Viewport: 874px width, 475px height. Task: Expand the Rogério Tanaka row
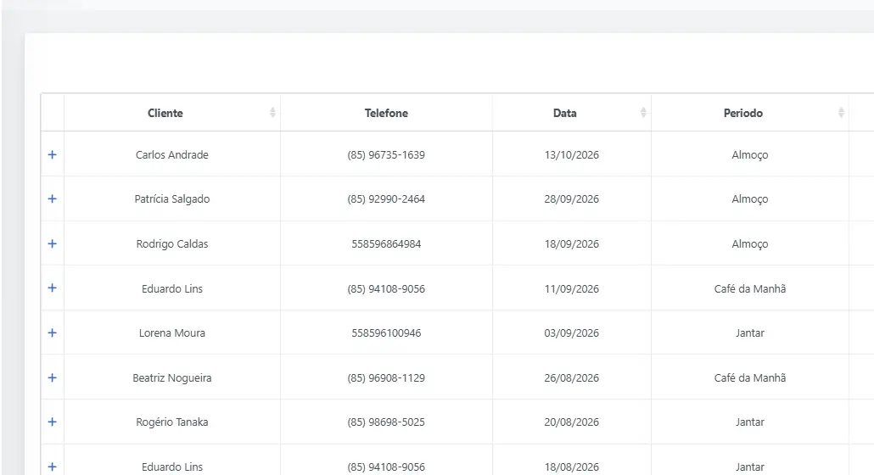pyautogui.click(x=53, y=422)
